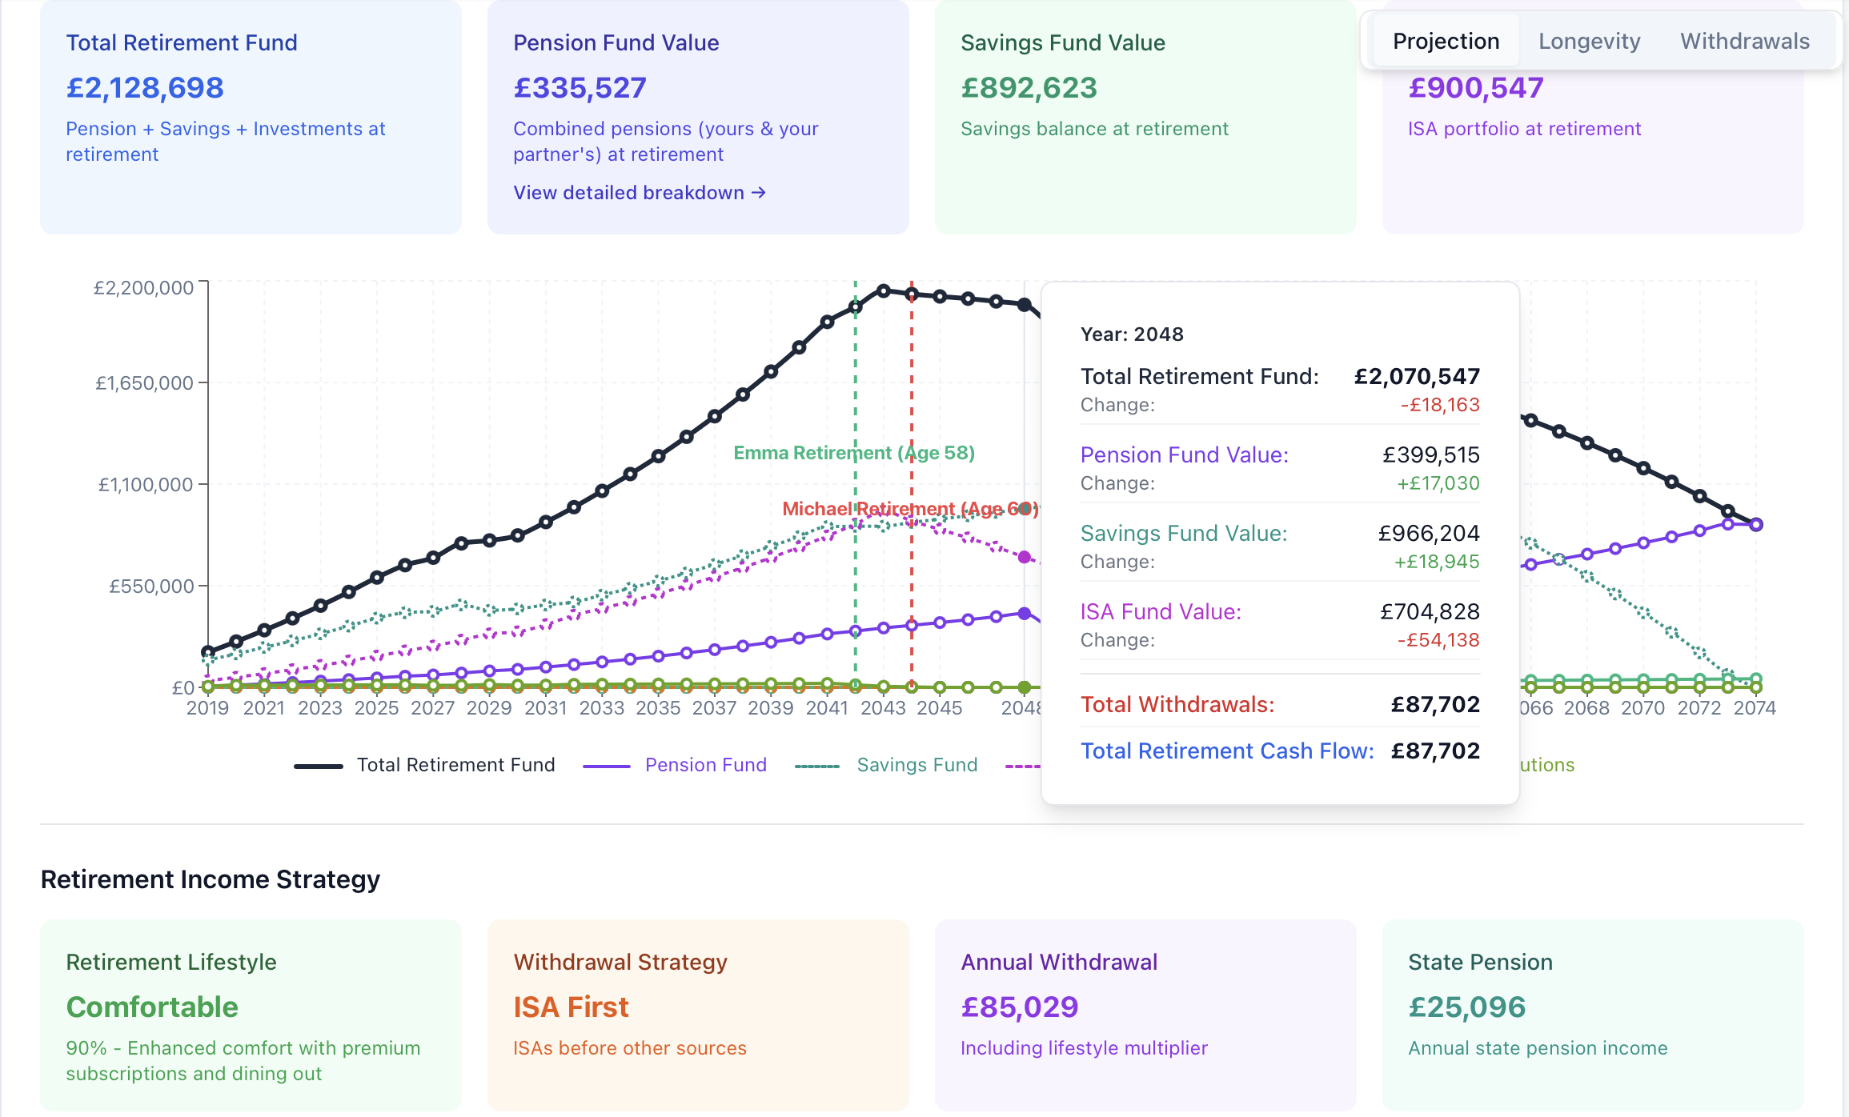The image size is (1849, 1117).
Task: Switch to the Projection tab
Action: (1446, 41)
